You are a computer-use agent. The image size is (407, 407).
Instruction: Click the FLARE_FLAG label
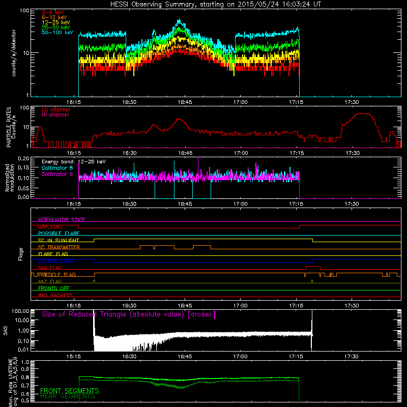click(53, 254)
